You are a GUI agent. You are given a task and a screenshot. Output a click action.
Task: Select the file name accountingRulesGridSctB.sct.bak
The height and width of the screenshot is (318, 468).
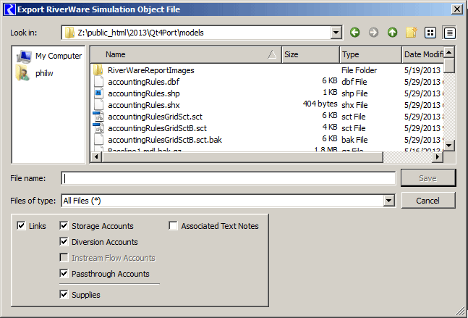coord(165,140)
